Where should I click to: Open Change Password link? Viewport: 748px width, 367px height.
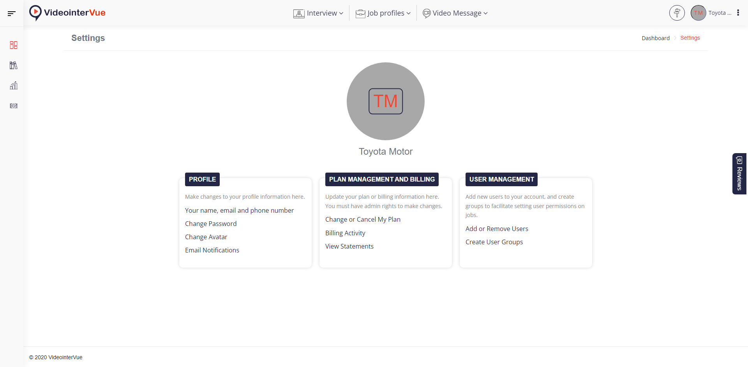click(x=211, y=224)
